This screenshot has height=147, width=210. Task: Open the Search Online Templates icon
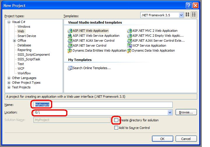tap(70, 68)
